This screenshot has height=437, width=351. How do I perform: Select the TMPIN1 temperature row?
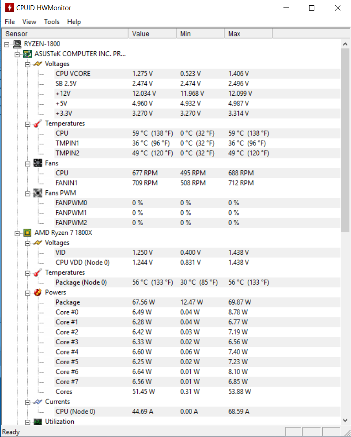click(197, 143)
